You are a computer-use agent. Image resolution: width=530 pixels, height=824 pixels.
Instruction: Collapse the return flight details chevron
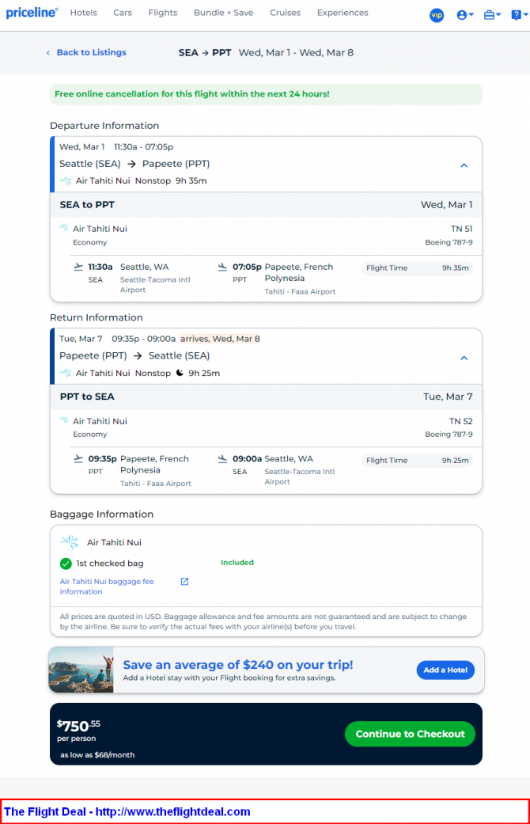coord(464,358)
